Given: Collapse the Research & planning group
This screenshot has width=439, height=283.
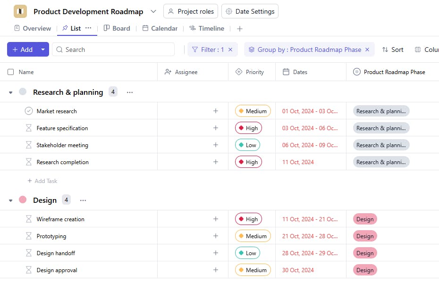Looking at the screenshot, I should 11,92.
